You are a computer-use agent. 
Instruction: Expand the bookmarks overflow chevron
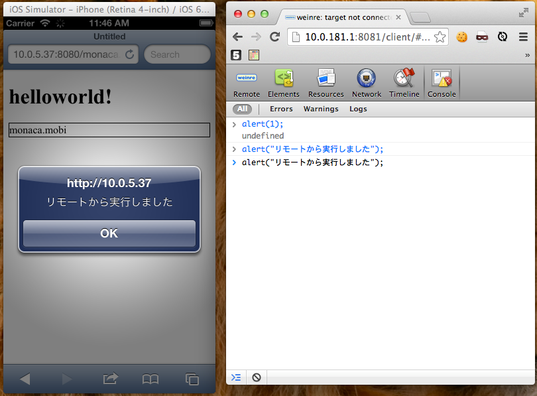[x=527, y=55]
